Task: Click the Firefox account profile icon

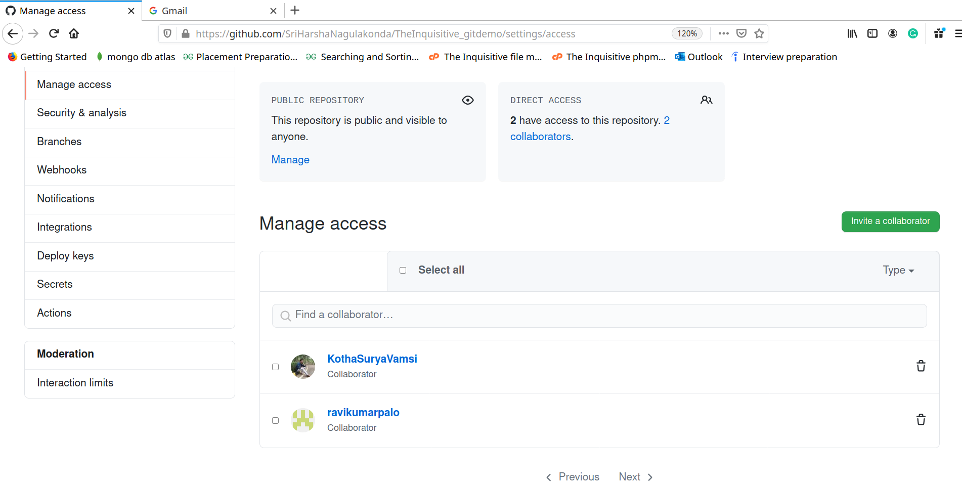Action: pyautogui.click(x=893, y=33)
